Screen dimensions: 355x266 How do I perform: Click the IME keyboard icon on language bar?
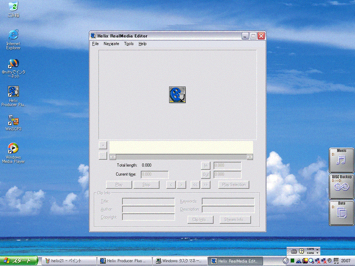coord(294,251)
